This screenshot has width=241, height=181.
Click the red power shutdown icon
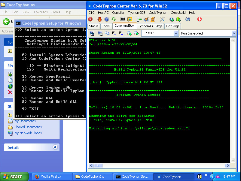199,19
